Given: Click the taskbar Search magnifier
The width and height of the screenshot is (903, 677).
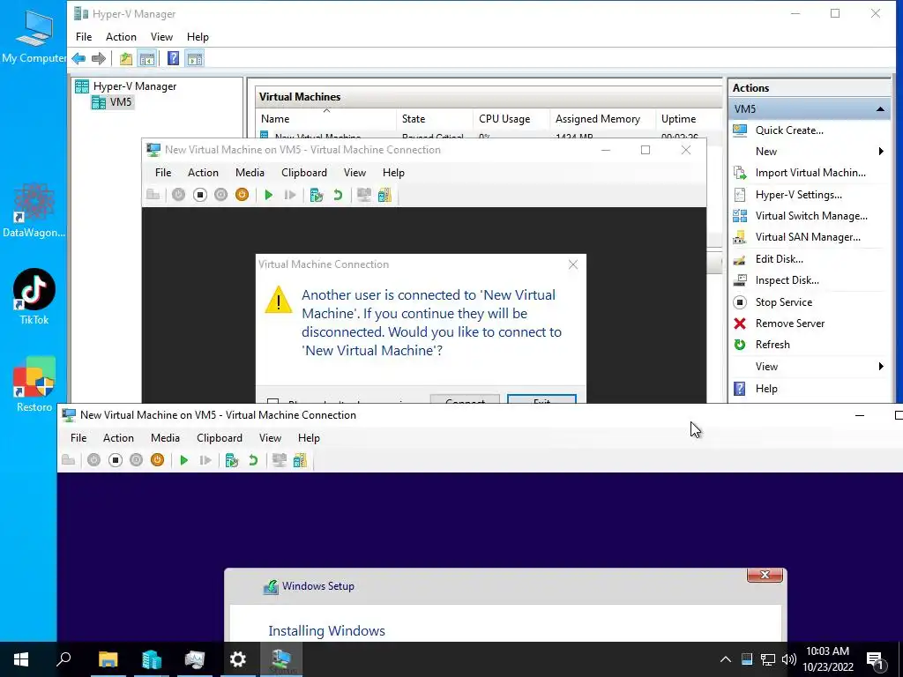Looking at the screenshot, I should click(63, 659).
